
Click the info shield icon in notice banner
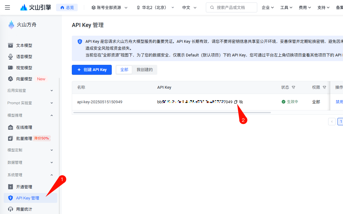80,42
